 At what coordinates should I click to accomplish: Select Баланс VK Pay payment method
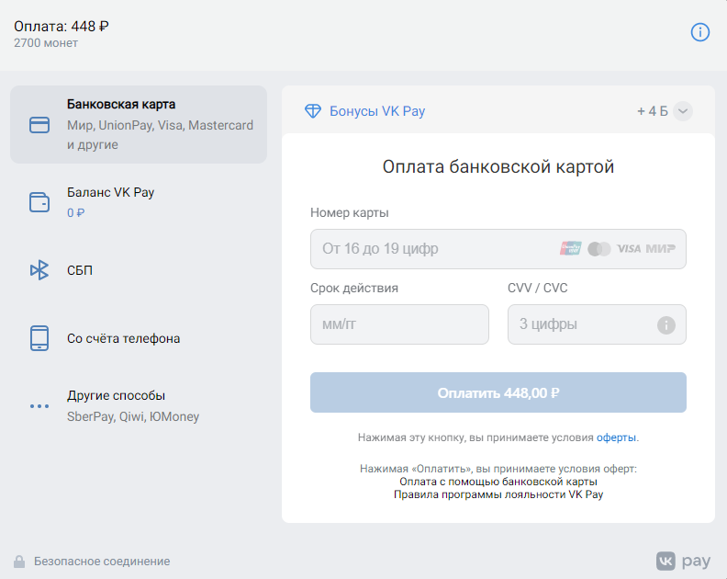coord(139,202)
